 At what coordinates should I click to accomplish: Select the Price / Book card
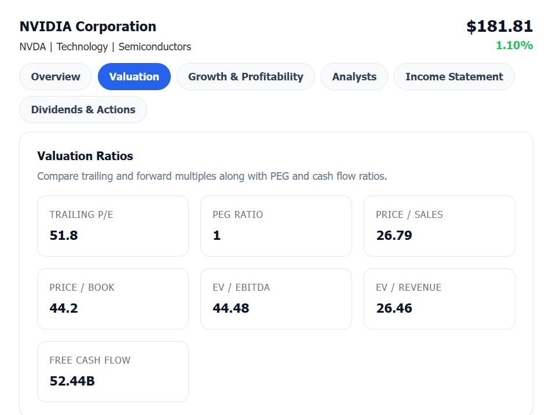click(113, 299)
